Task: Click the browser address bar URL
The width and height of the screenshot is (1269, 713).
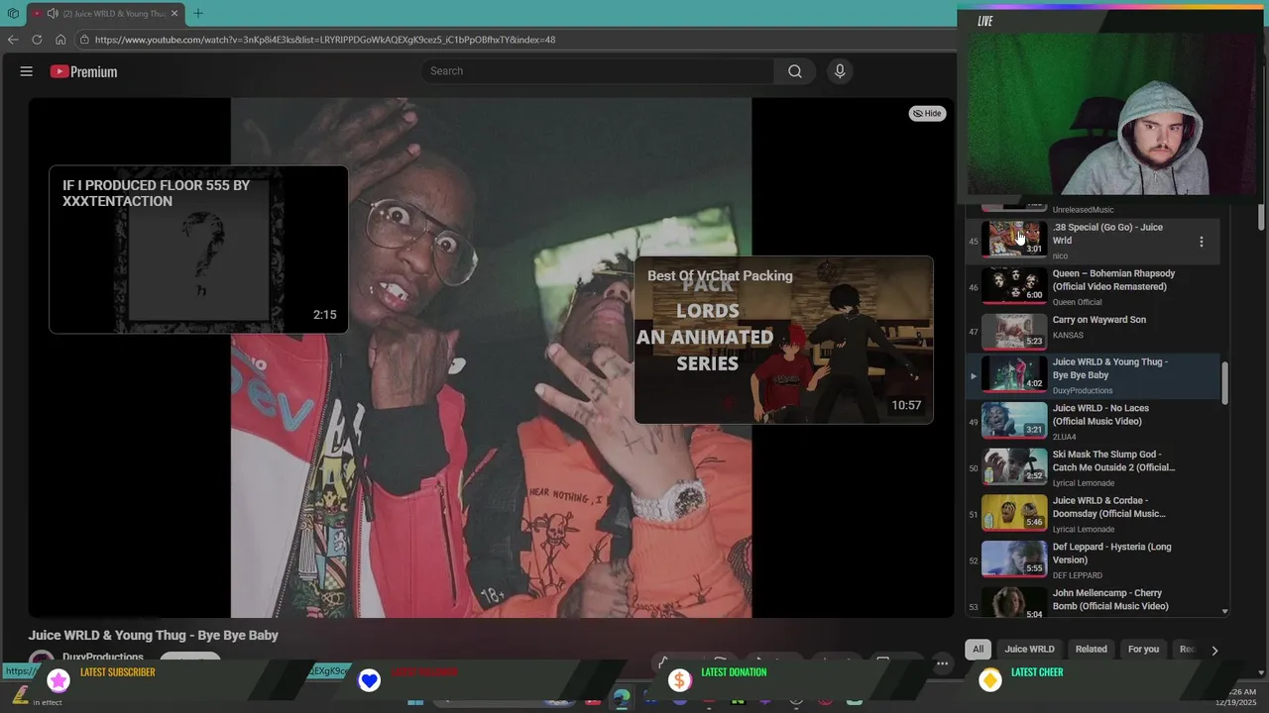Action: [325, 40]
